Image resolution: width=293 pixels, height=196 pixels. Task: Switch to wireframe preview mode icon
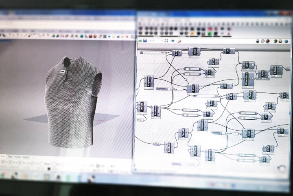point(262,41)
